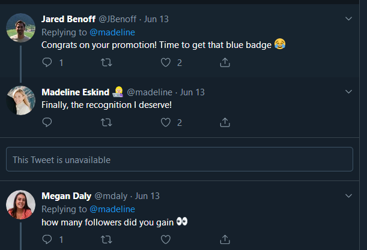Reply to Megan Daly's tweet
The image size is (367, 250).
[x=47, y=239]
